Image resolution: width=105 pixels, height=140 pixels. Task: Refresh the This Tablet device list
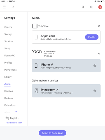(99, 26)
